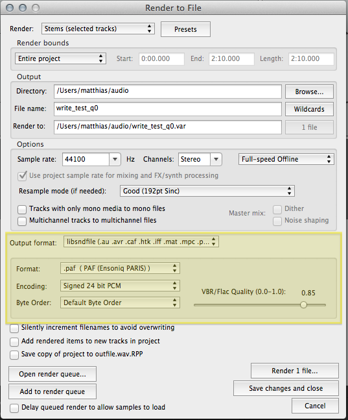Image resolution: width=348 pixels, height=420 pixels.
Task: Click the Presets button
Action: tap(185, 29)
